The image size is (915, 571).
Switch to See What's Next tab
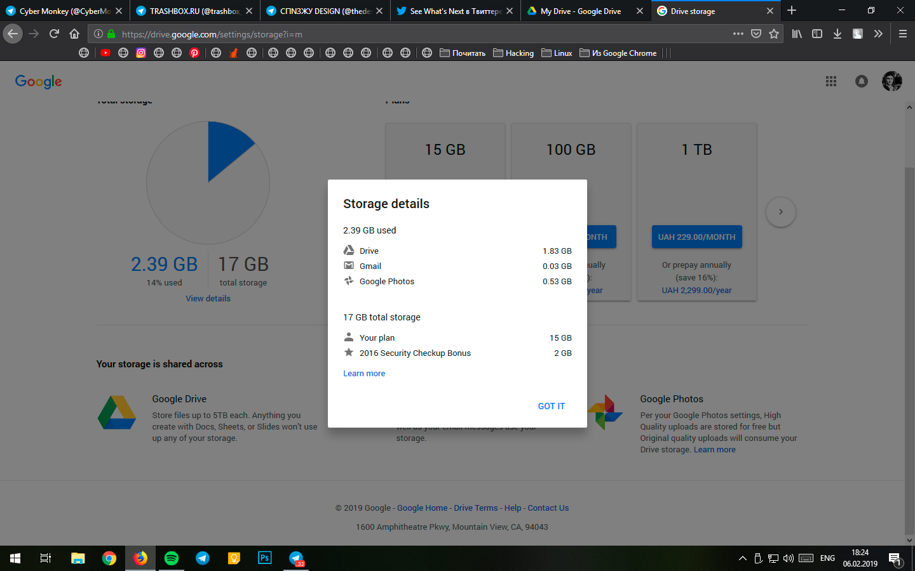[x=455, y=11]
